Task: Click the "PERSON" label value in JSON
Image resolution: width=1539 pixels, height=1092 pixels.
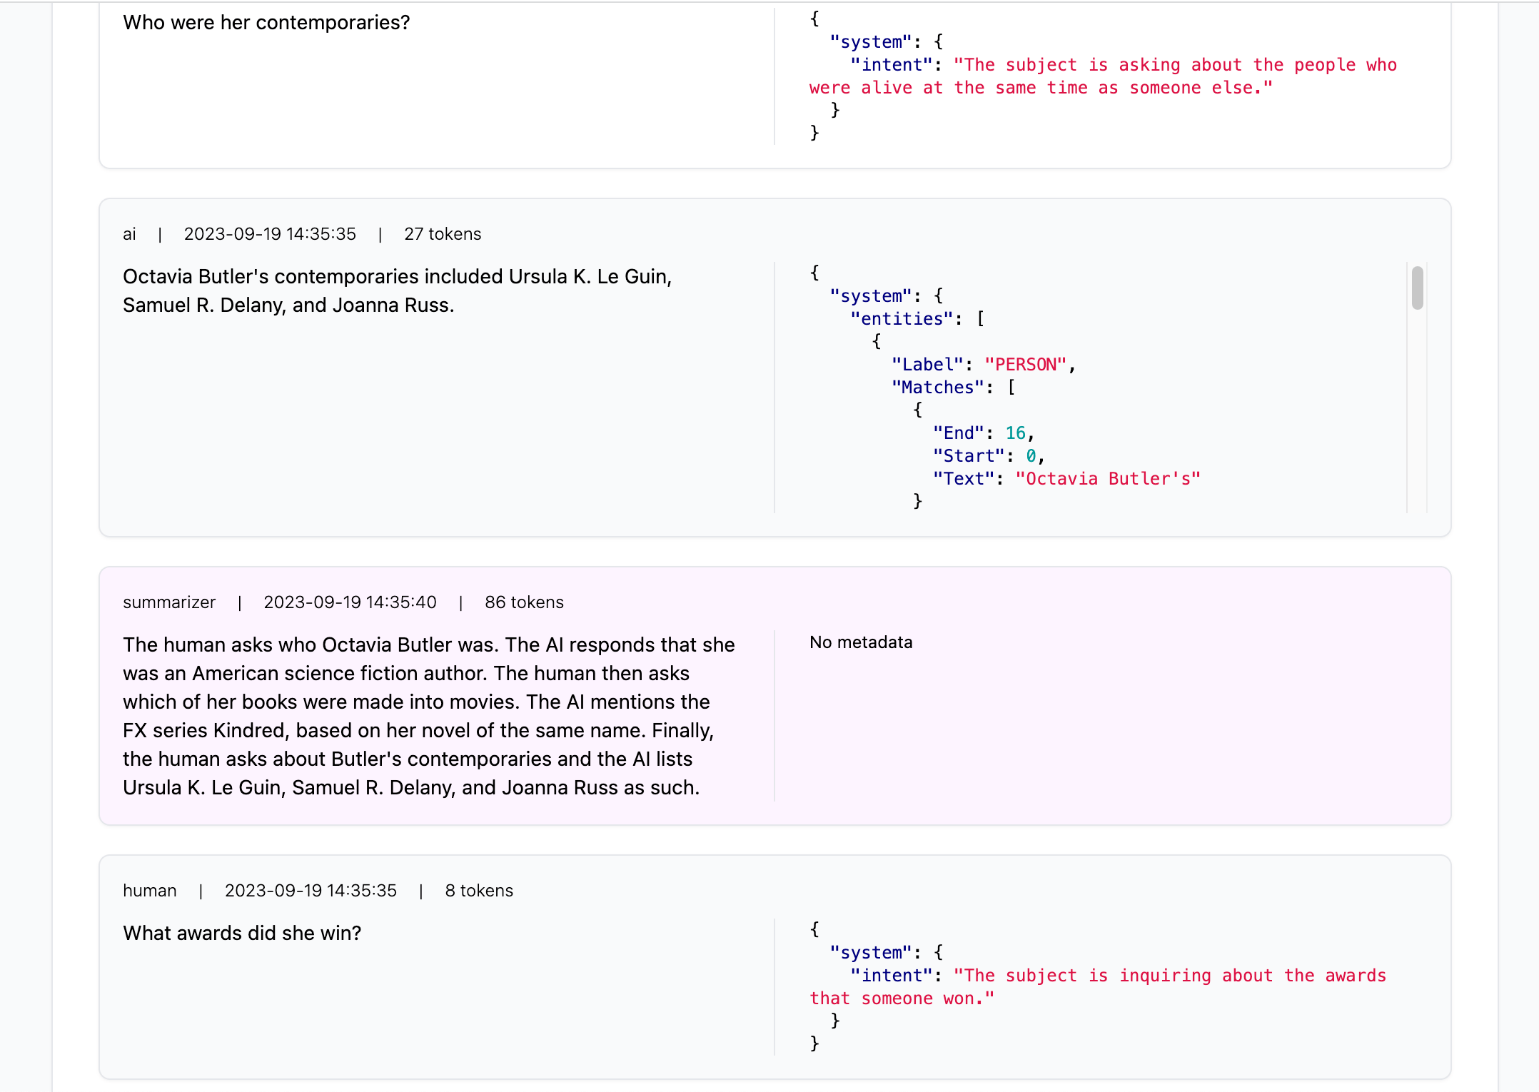Action: (1025, 365)
